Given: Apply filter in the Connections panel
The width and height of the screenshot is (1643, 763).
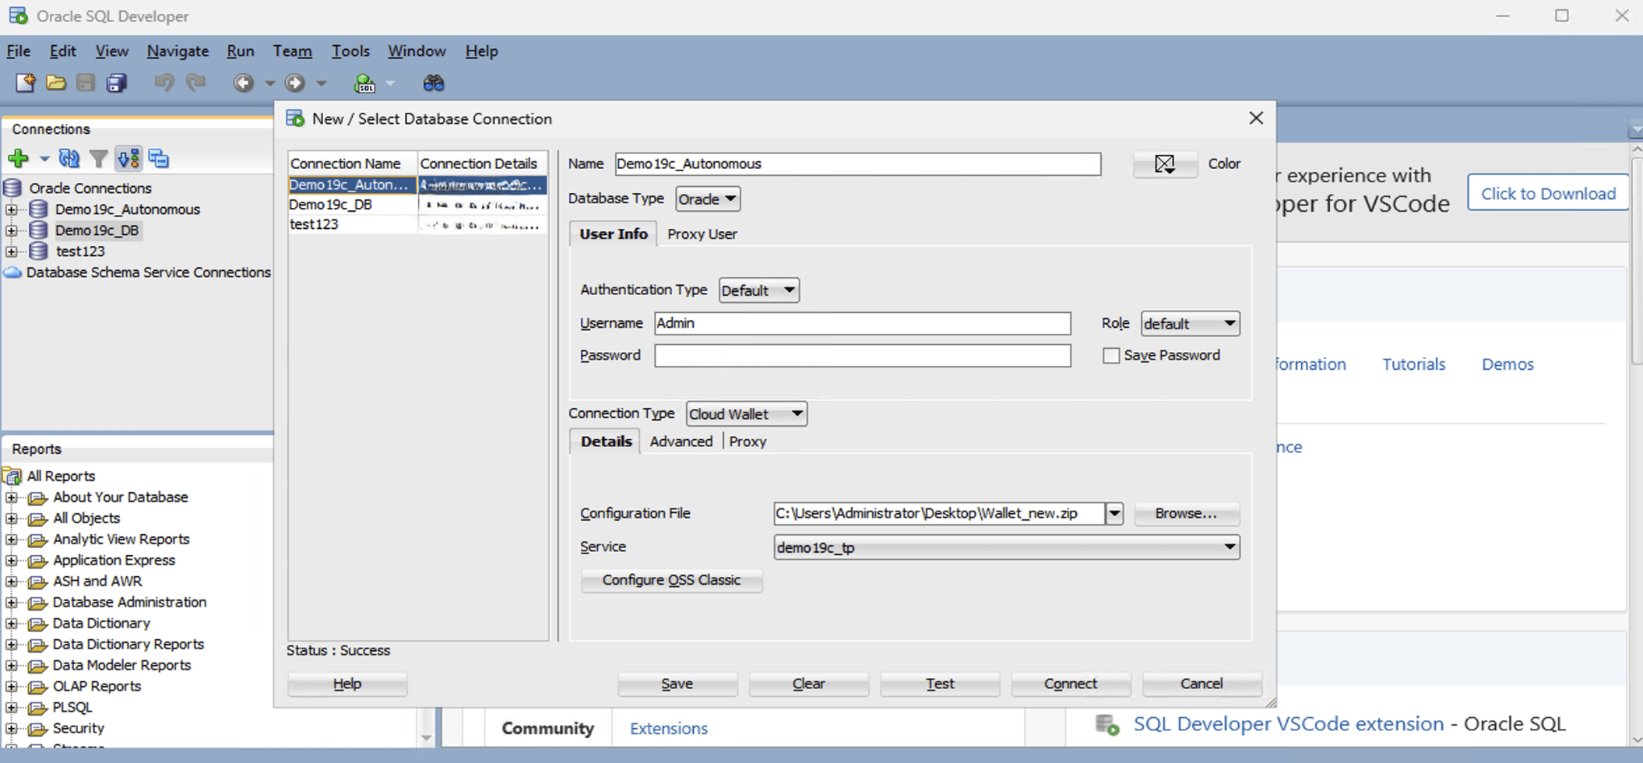Looking at the screenshot, I should click(98, 158).
